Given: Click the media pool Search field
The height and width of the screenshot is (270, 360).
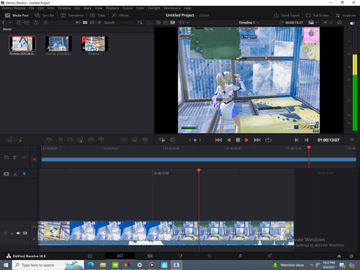Looking at the screenshot, I should [x=120, y=22].
